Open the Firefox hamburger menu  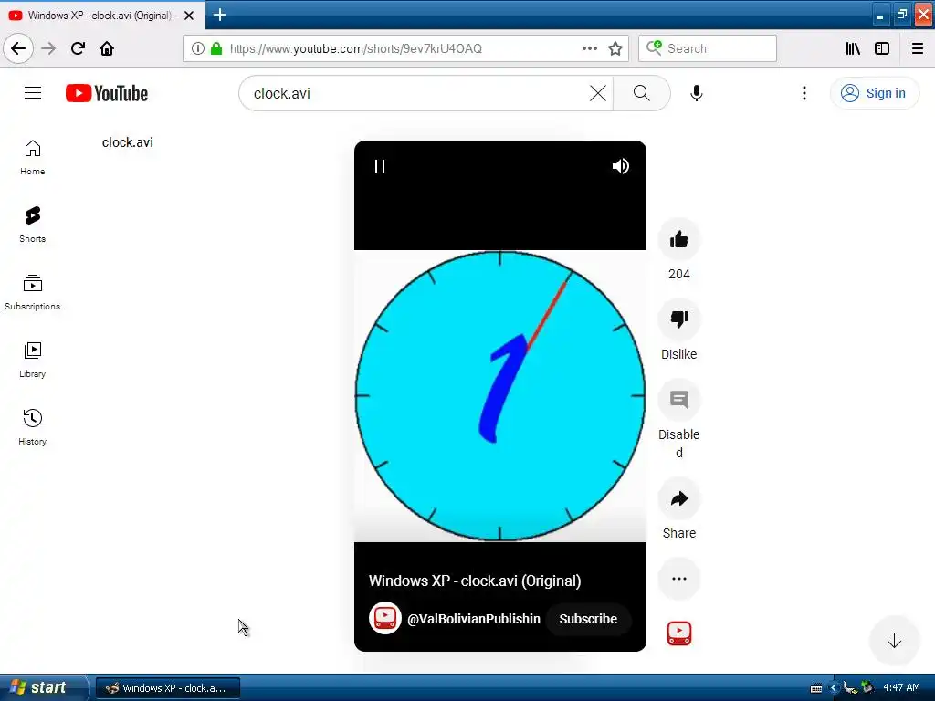tap(918, 48)
